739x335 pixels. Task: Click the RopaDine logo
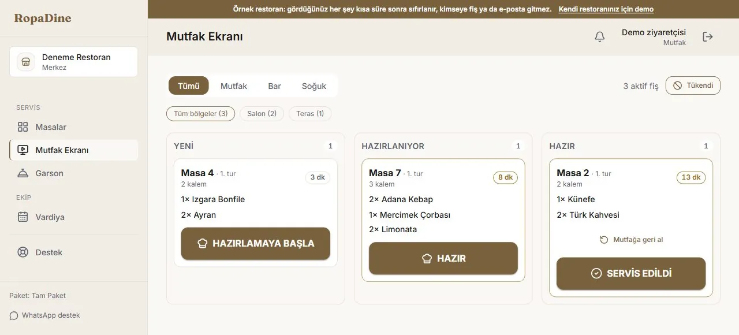pyautogui.click(x=43, y=18)
